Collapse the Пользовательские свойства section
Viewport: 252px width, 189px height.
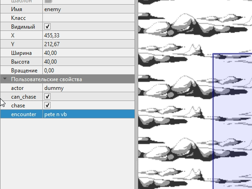click(x=5, y=79)
